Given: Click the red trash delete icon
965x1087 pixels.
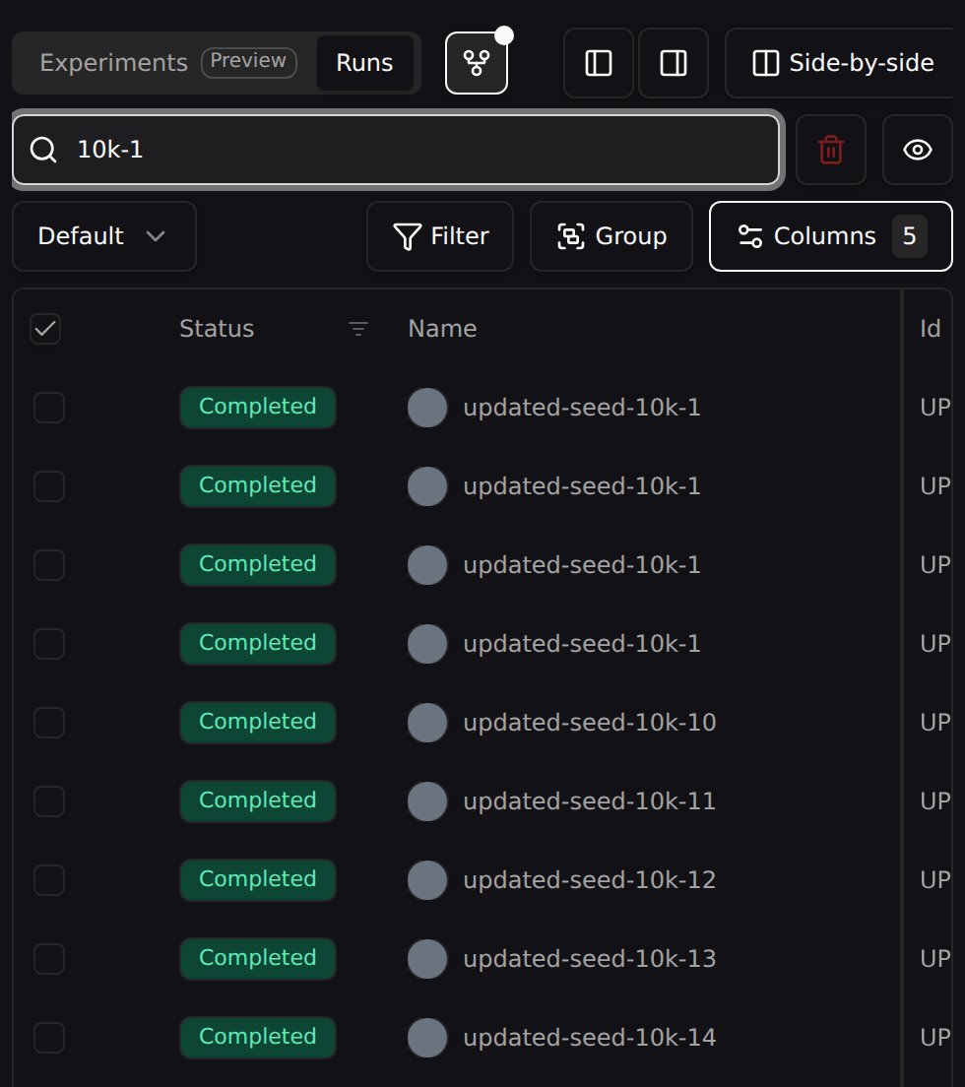Looking at the screenshot, I should (830, 150).
